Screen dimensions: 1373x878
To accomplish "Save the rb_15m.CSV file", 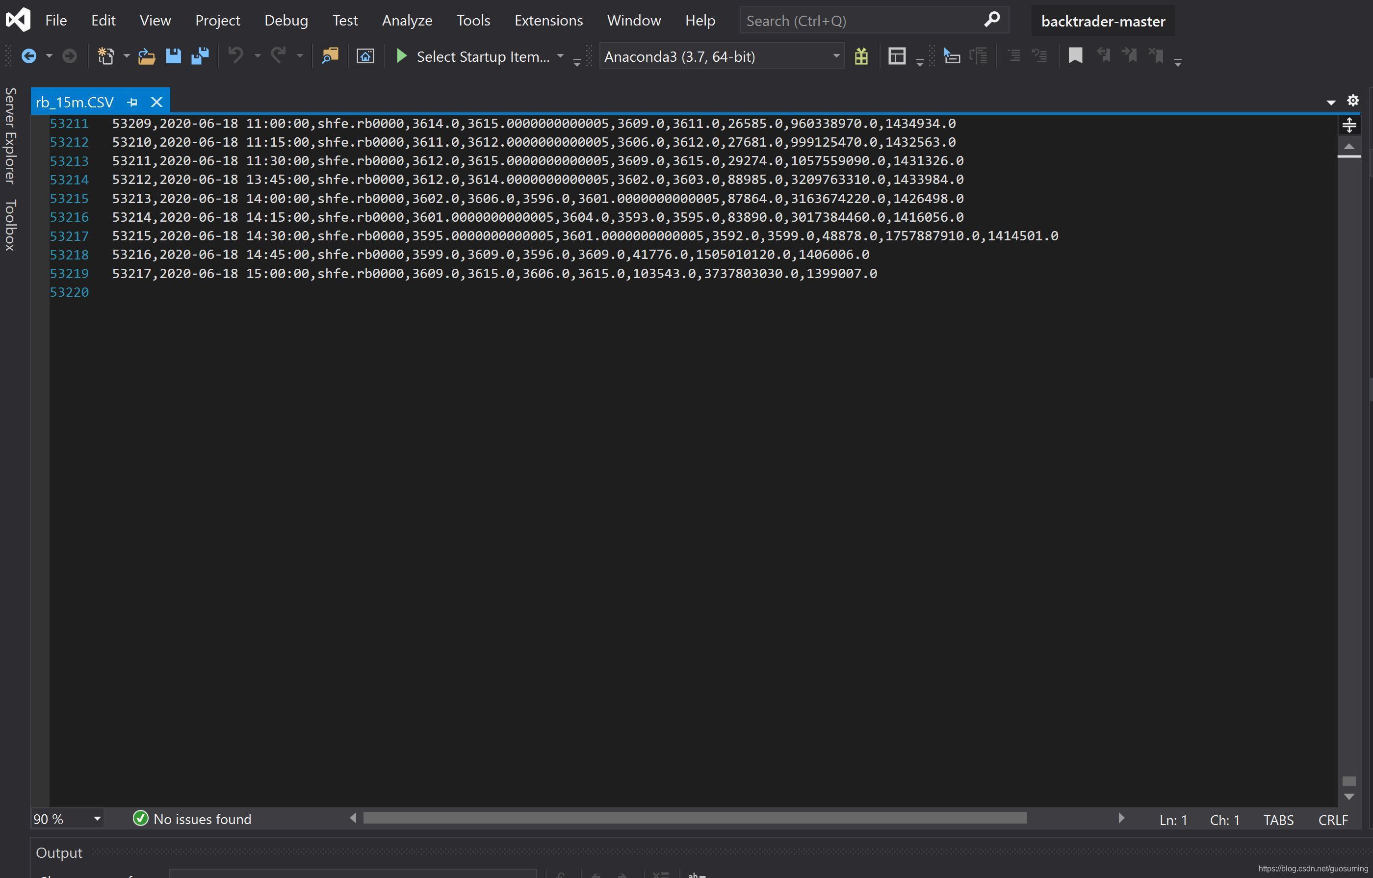I will [173, 56].
